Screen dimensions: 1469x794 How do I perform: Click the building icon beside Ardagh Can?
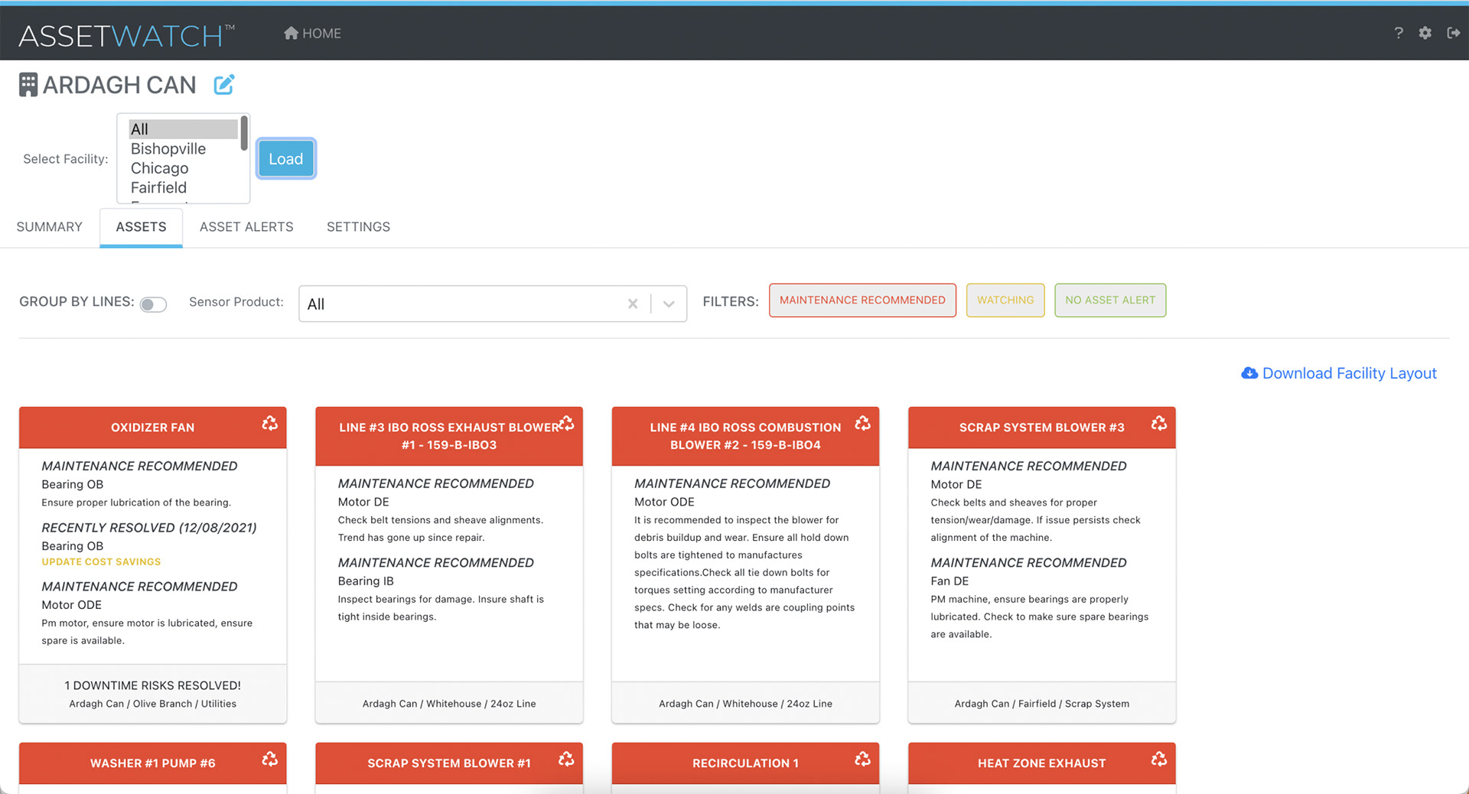28,84
